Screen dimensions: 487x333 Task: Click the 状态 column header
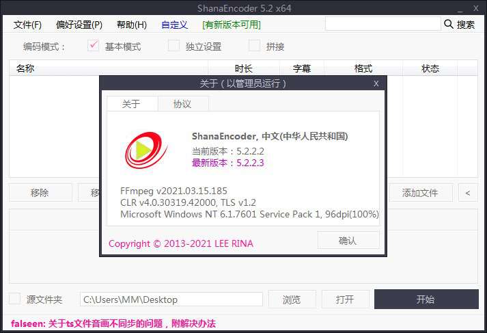(x=430, y=68)
